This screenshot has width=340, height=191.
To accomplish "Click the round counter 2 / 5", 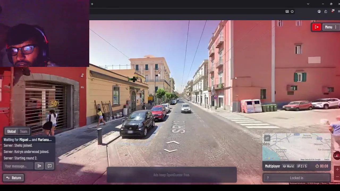I will coord(302,166).
